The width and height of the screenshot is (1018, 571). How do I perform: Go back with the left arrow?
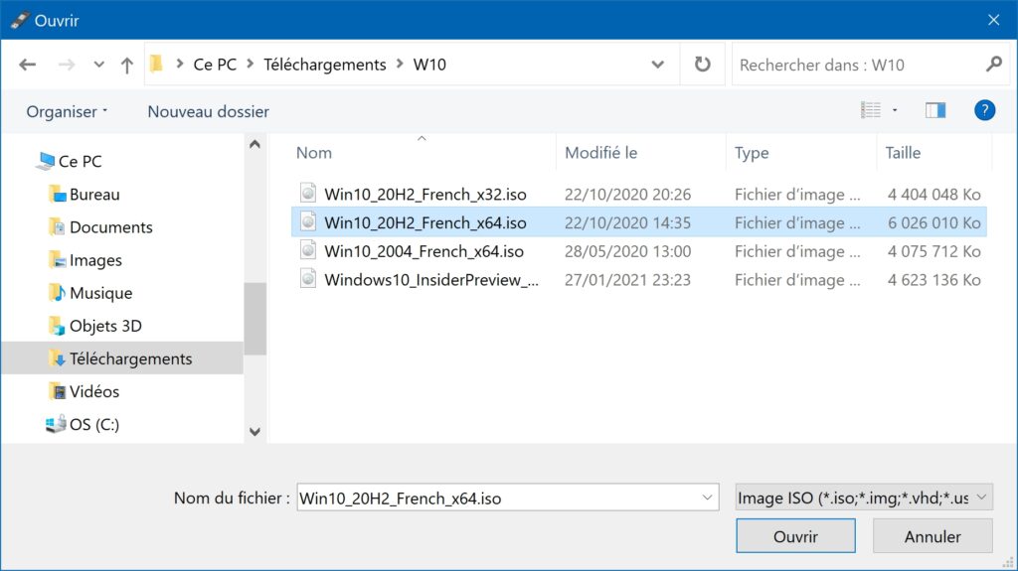pyautogui.click(x=27, y=65)
